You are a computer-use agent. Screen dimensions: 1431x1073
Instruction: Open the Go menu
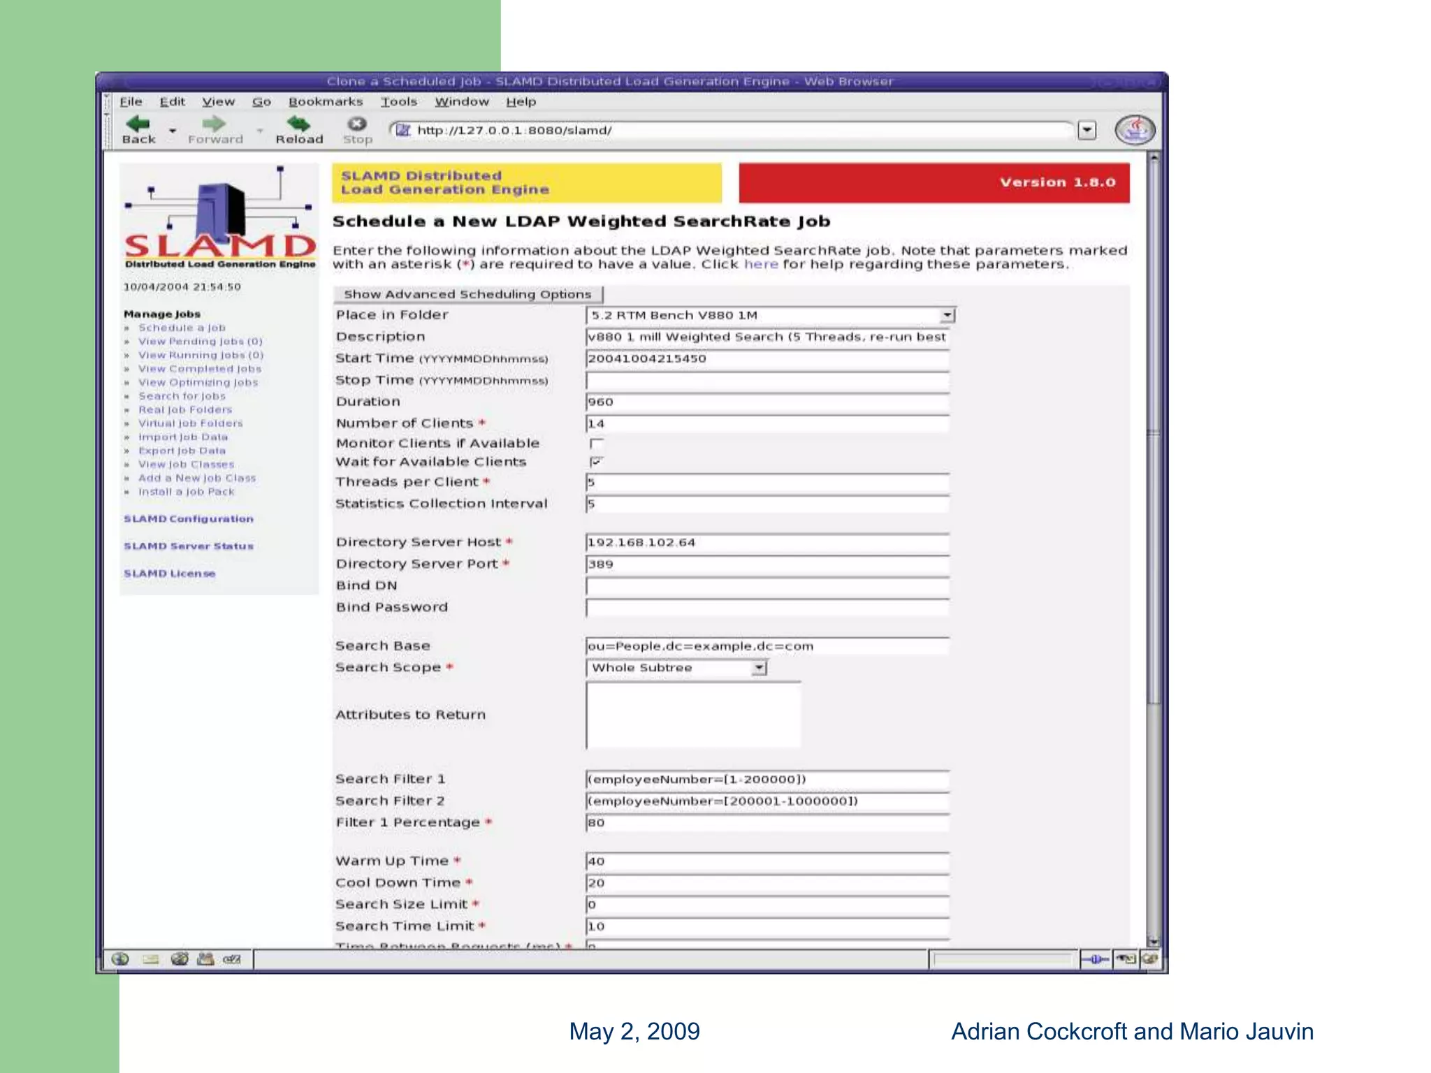point(261,101)
